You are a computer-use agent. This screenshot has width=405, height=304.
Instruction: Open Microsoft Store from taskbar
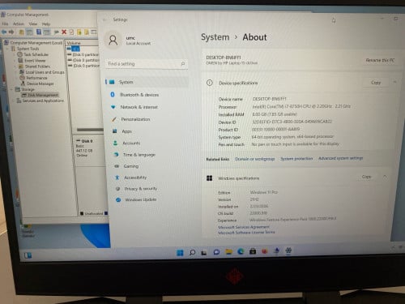[253, 251]
